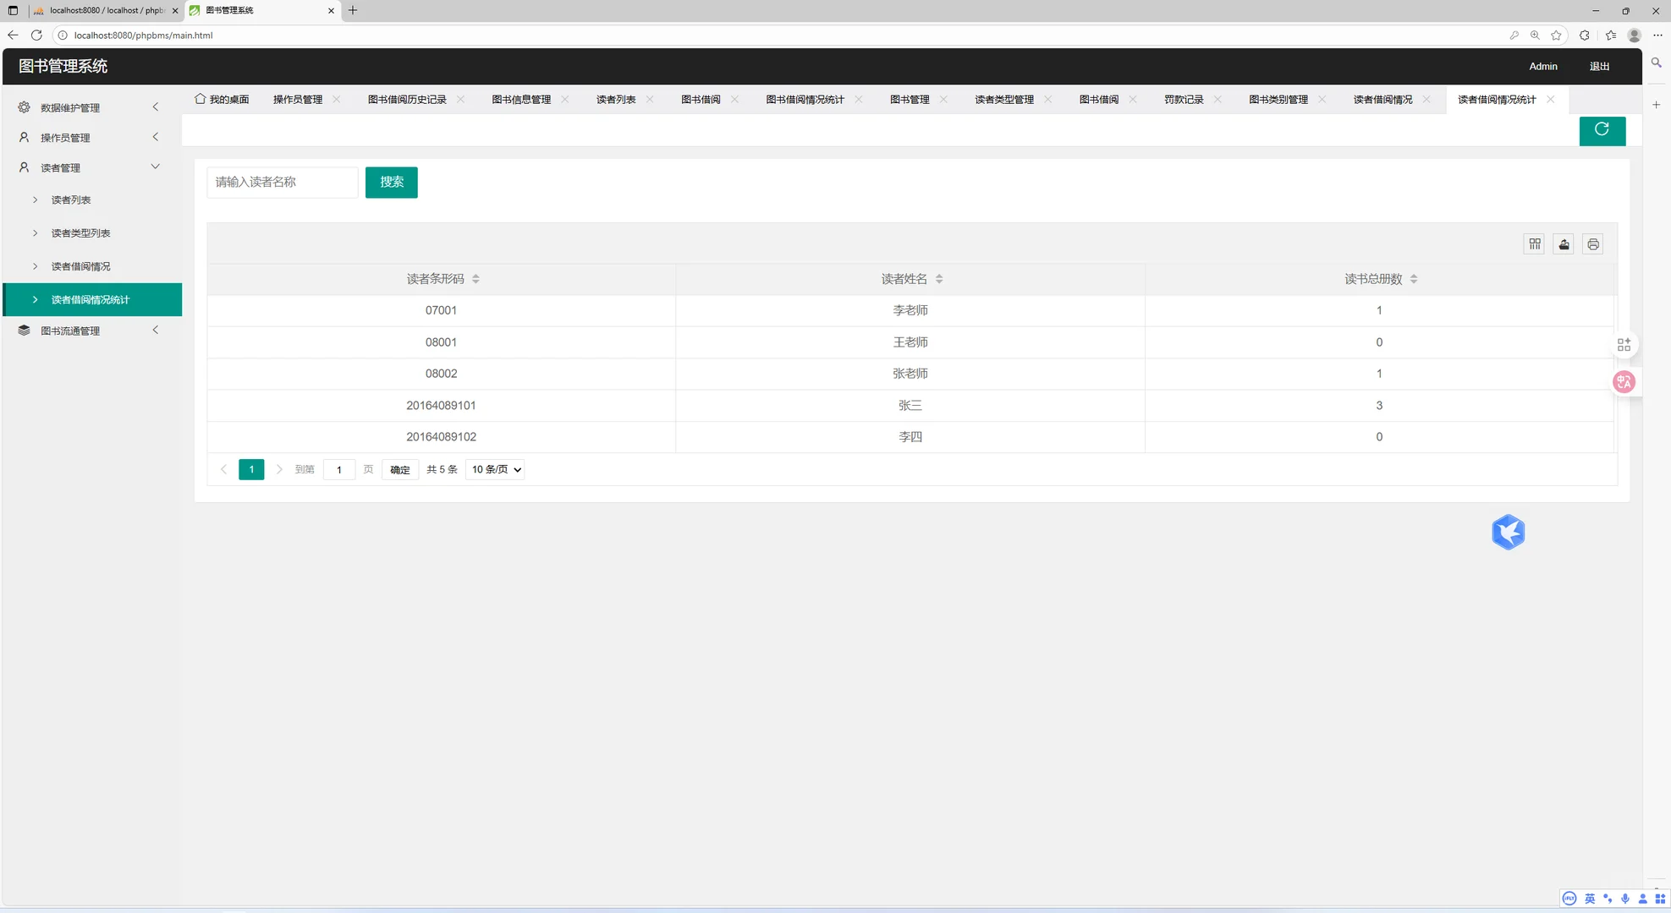Click the 搜索 search button
The height and width of the screenshot is (913, 1671).
click(391, 182)
